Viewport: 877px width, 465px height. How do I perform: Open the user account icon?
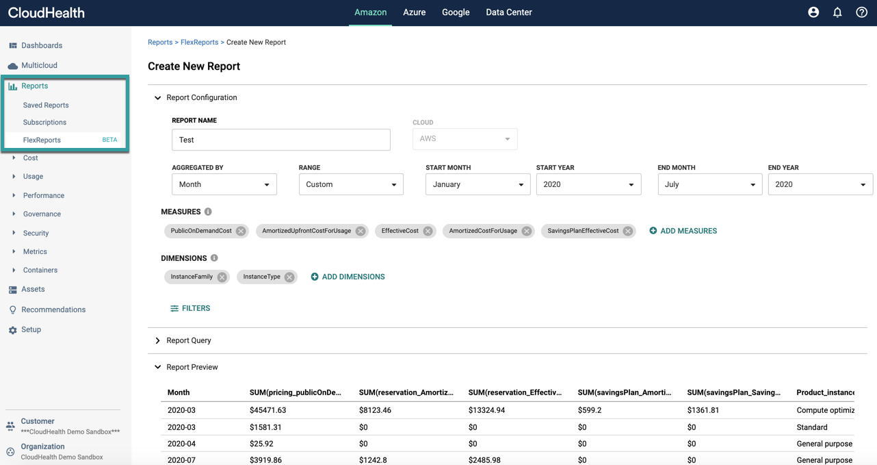[813, 12]
